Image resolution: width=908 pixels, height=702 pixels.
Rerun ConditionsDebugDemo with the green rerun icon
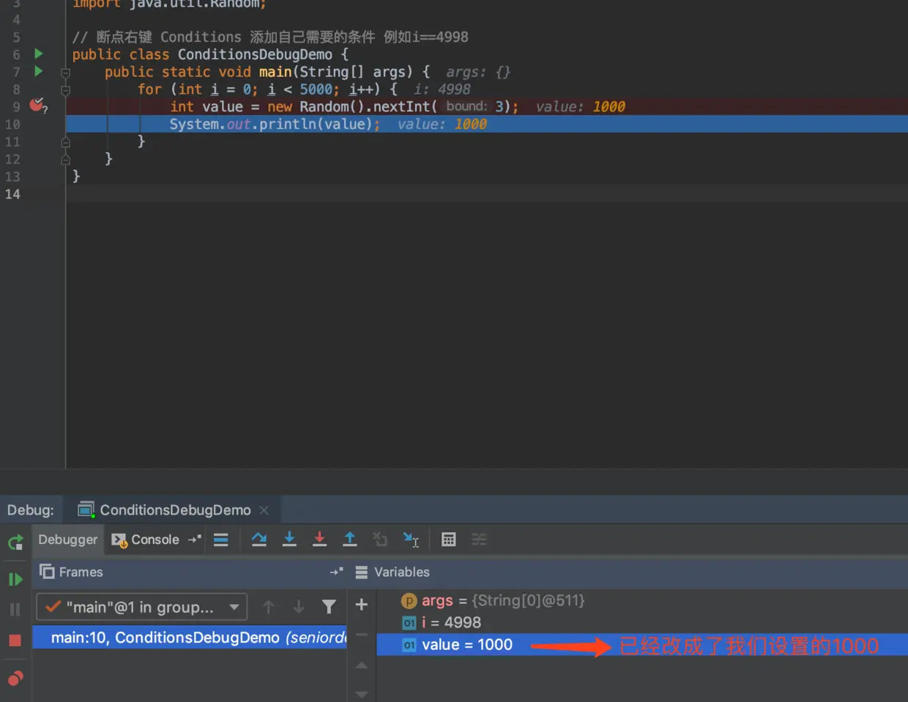point(15,542)
